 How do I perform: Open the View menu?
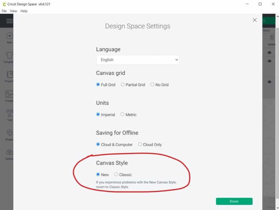[13, 11]
